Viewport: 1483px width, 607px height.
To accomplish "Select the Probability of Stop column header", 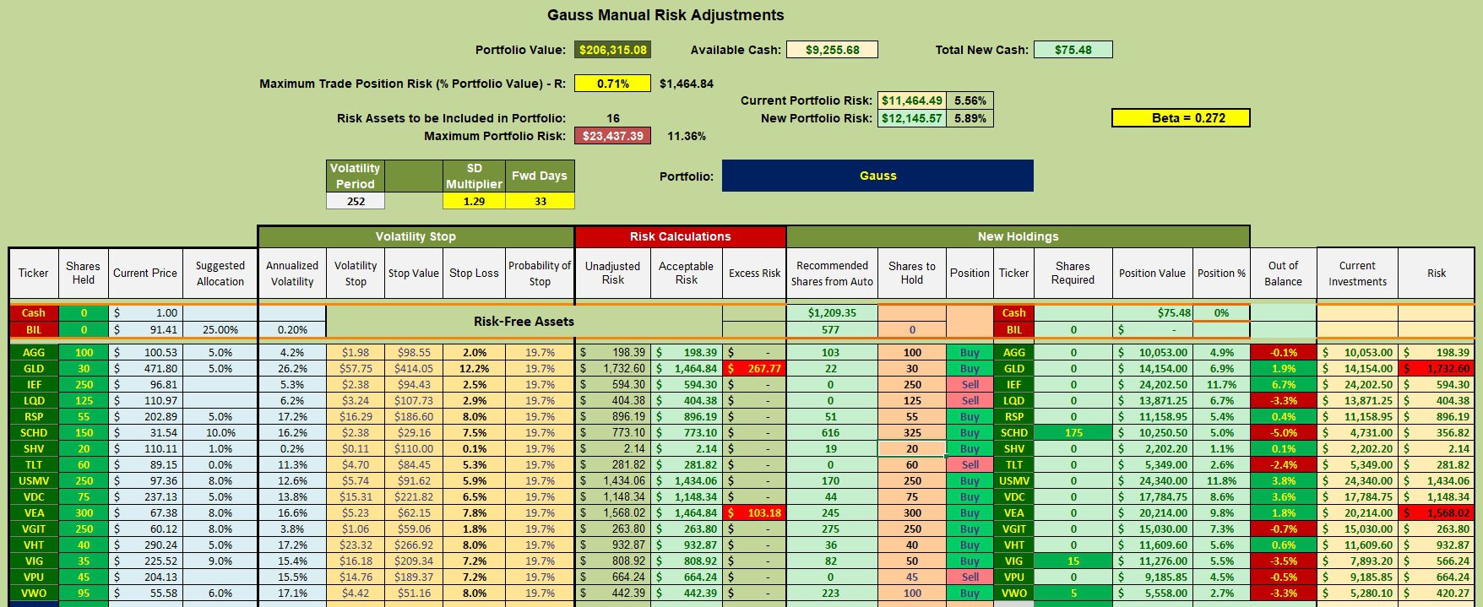I will click(540, 274).
